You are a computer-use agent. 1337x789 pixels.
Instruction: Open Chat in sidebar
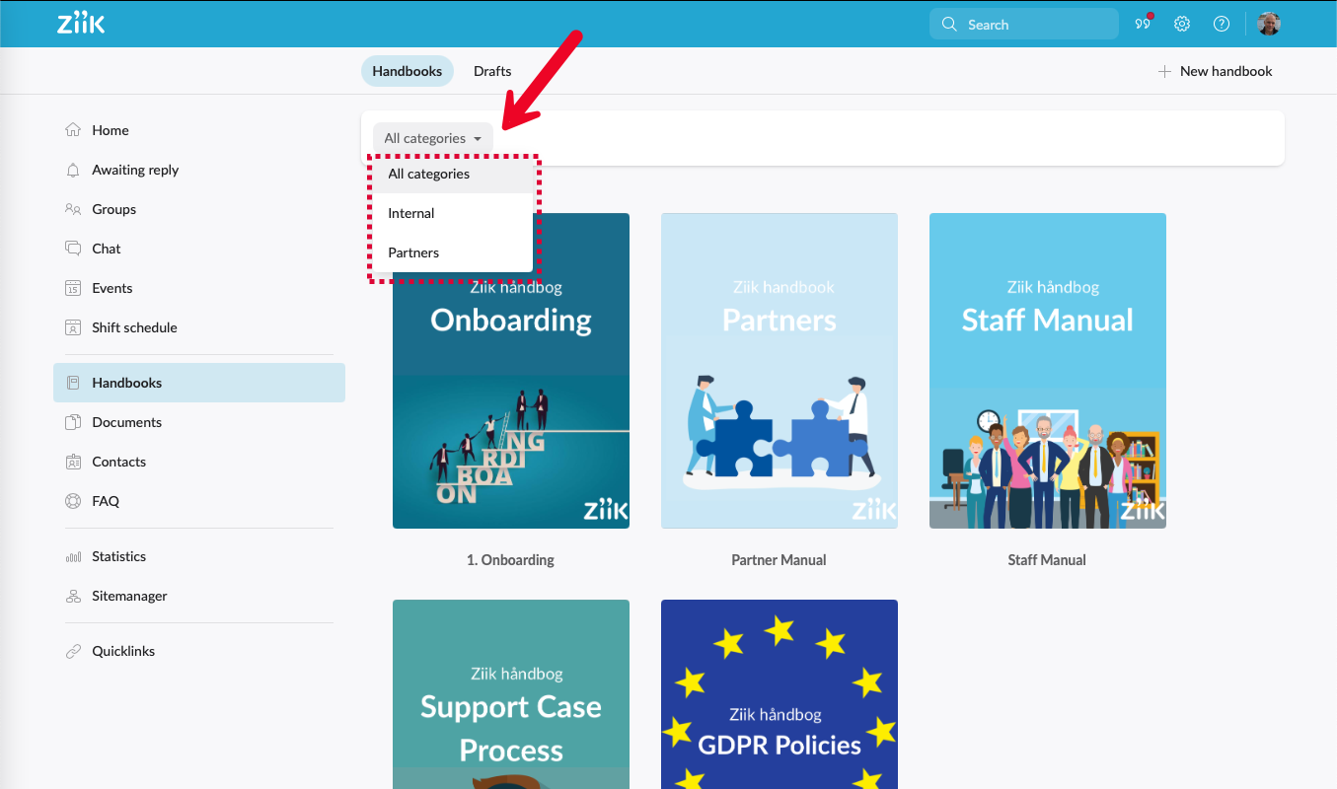tap(199, 249)
